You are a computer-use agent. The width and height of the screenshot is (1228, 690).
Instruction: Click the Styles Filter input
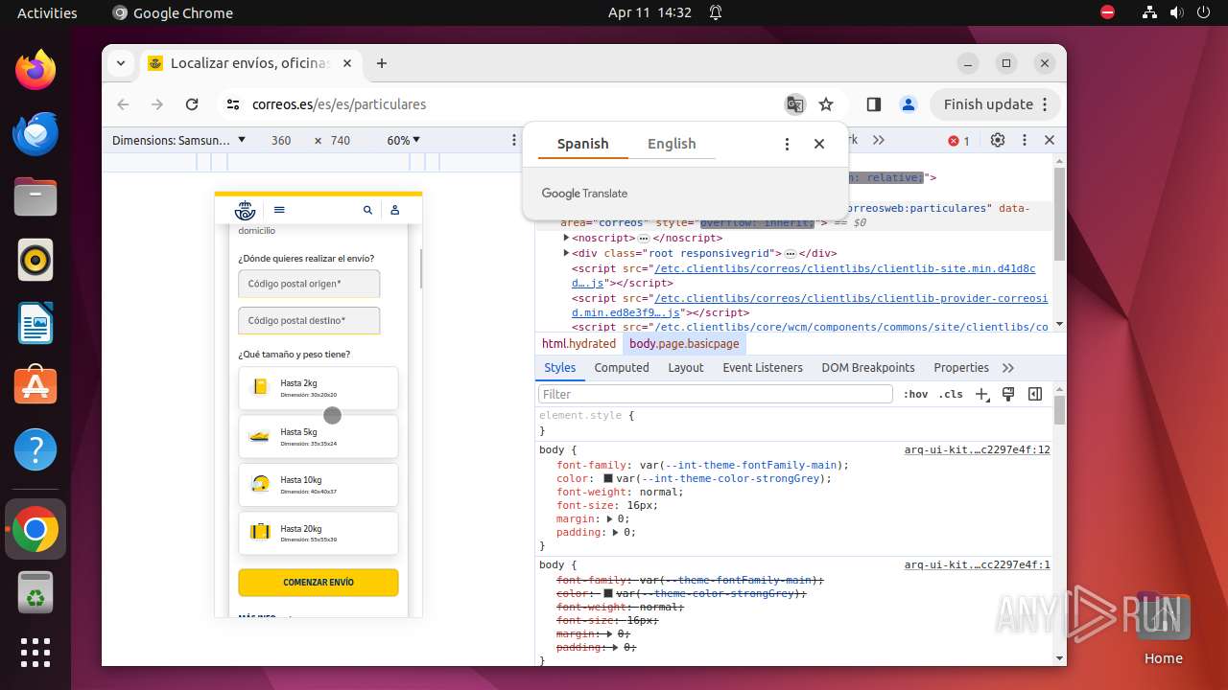click(716, 394)
